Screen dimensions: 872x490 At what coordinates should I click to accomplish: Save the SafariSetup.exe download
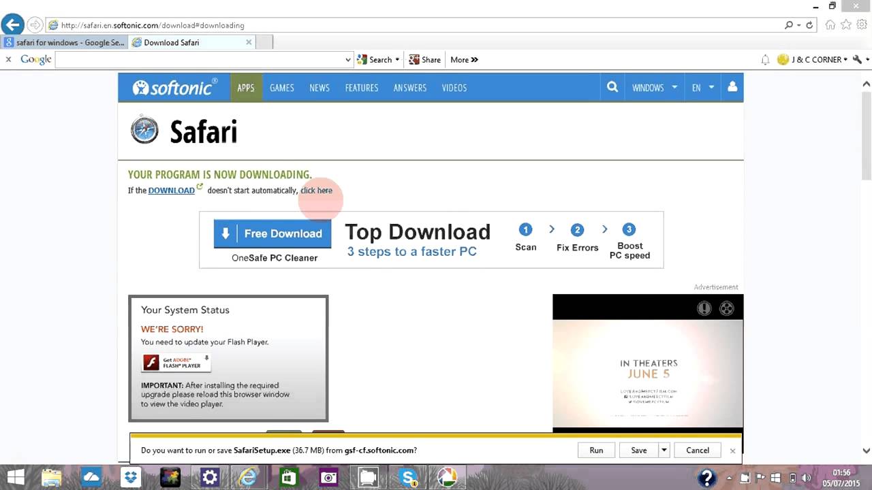(639, 450)
